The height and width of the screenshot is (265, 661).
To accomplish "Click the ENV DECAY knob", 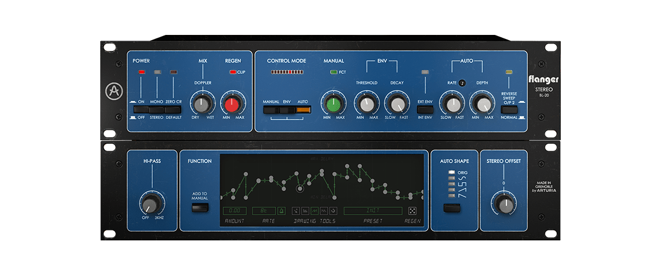I will (x=397, y=104).
